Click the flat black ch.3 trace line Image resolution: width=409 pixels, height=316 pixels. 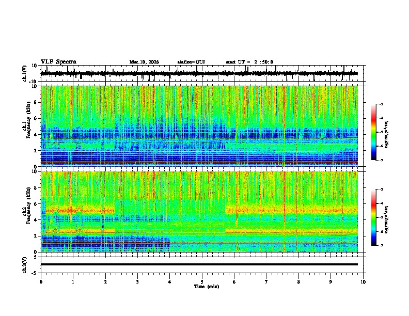click(x=199, y=264)
